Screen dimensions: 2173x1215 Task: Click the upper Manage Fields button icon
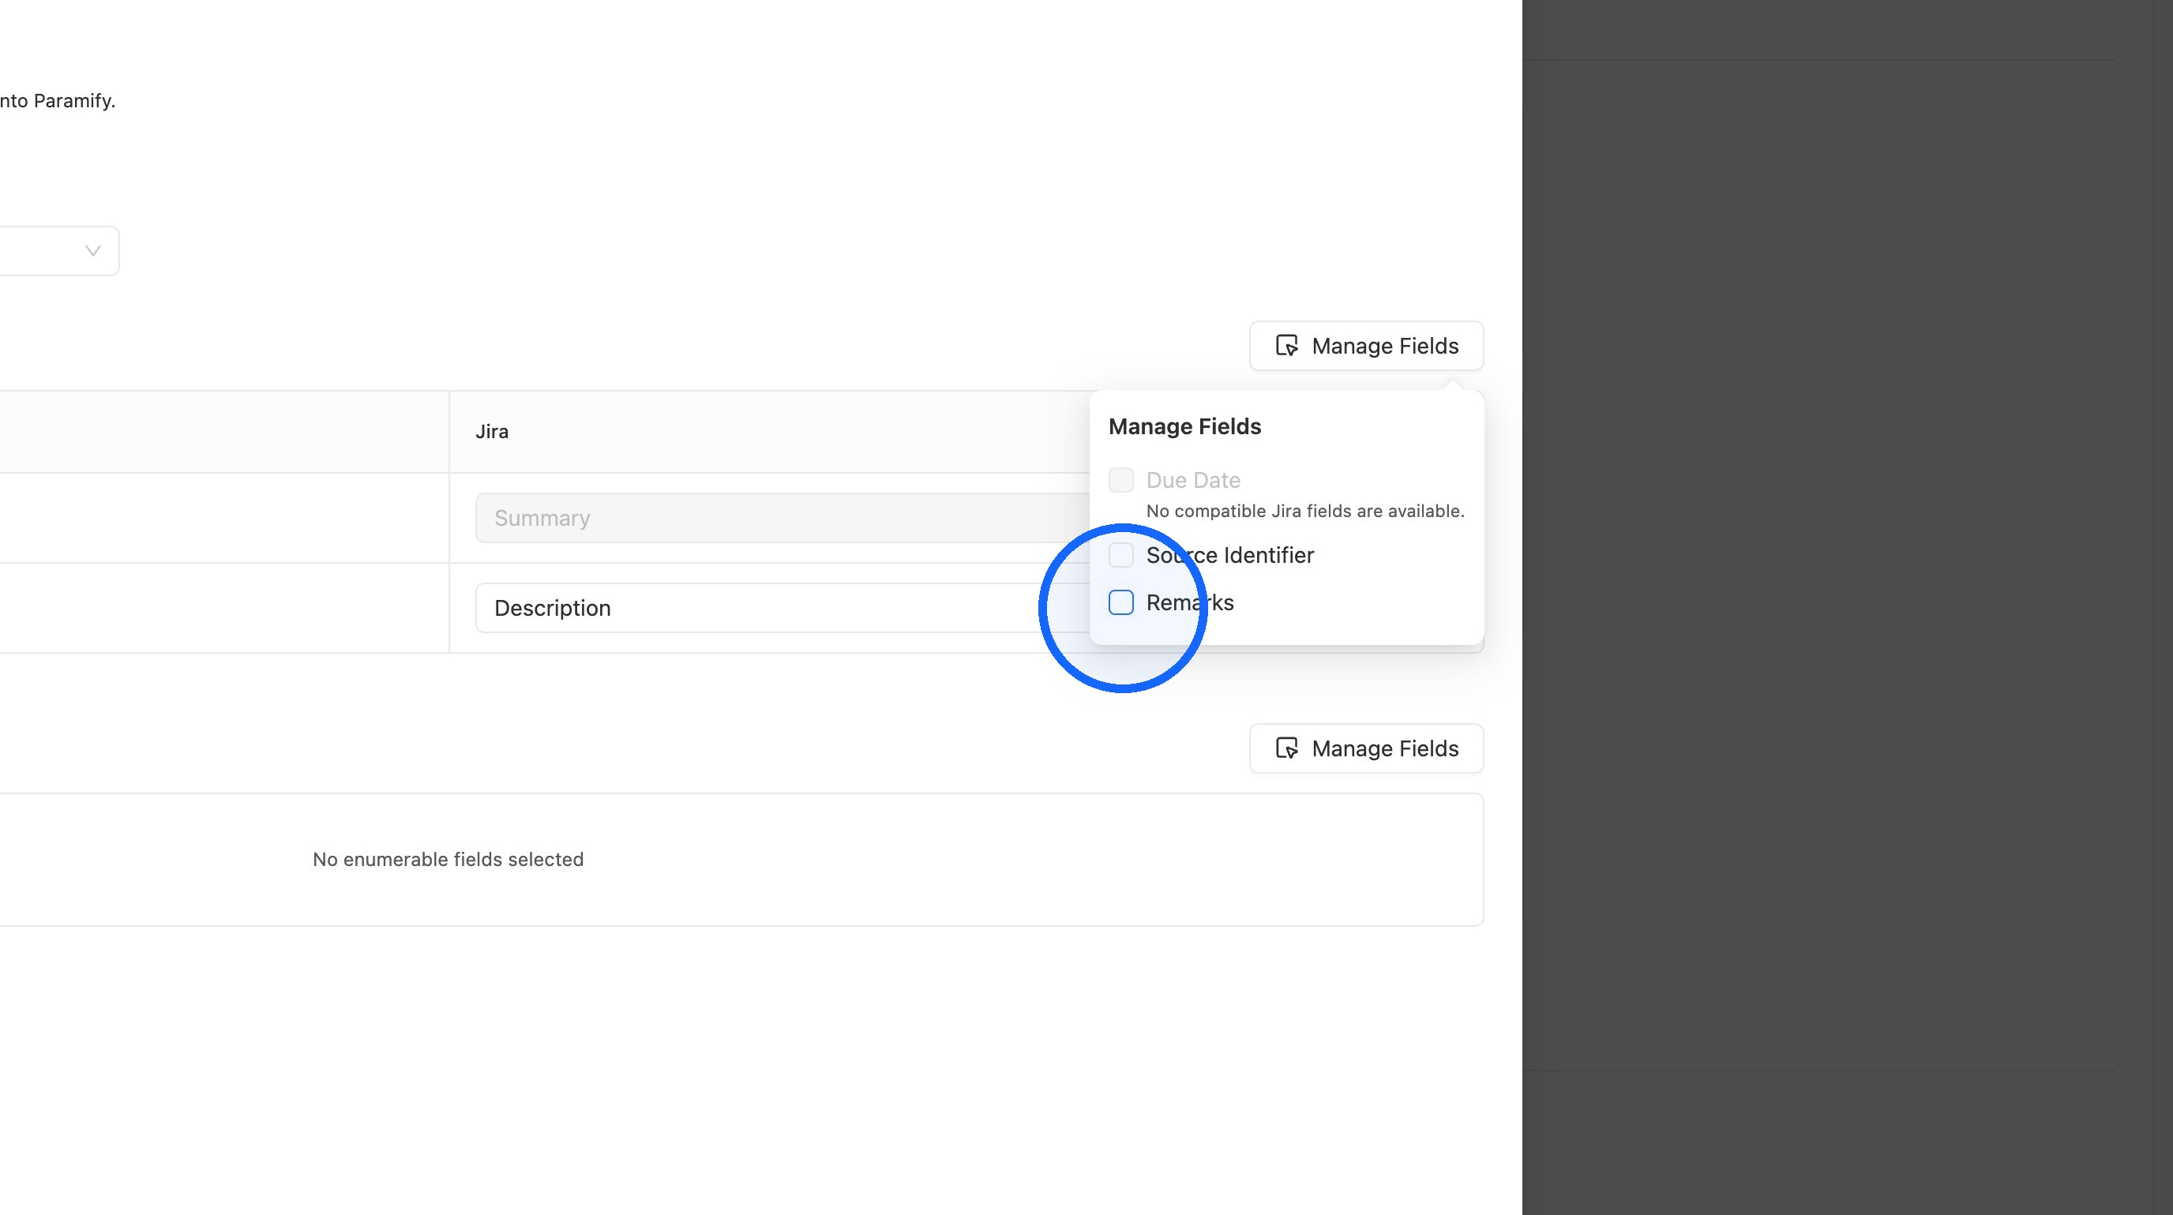[x=1286, y=346]
